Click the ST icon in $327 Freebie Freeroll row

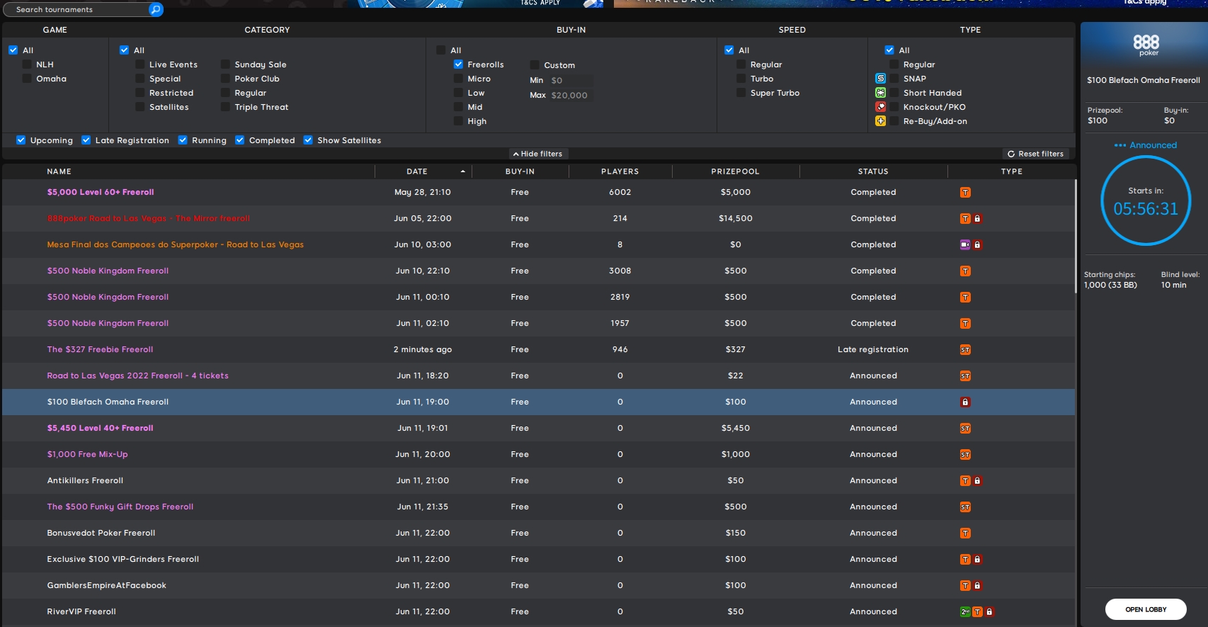coord(965,350)
